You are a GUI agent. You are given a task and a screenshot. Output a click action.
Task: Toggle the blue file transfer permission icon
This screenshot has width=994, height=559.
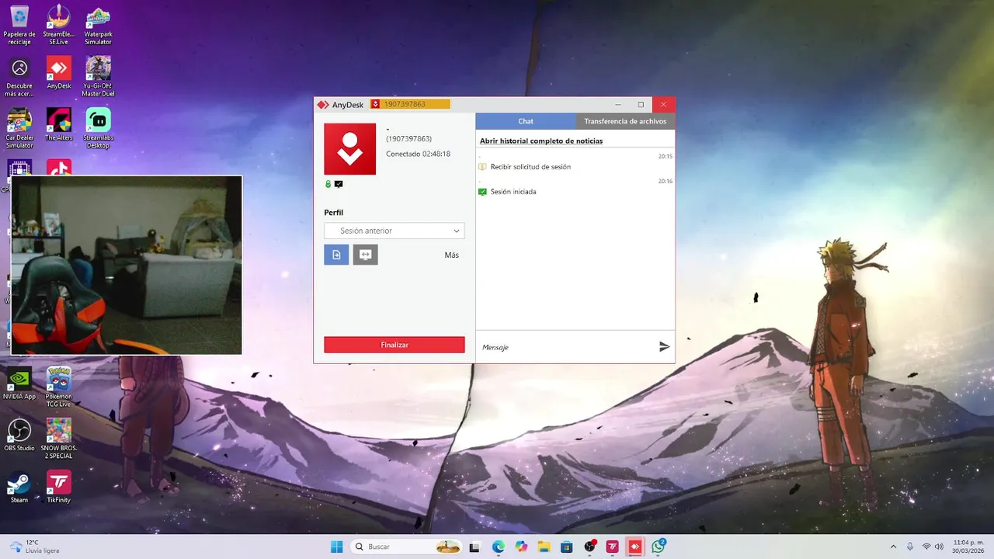pyautogui.click(x=336, y=255)
